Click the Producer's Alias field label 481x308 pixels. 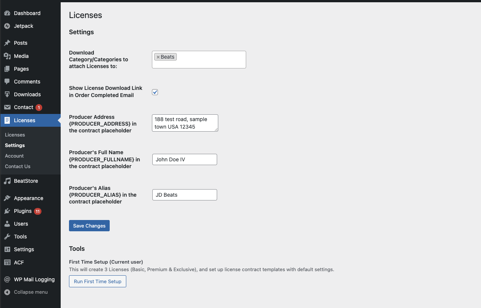coord(103,195)
